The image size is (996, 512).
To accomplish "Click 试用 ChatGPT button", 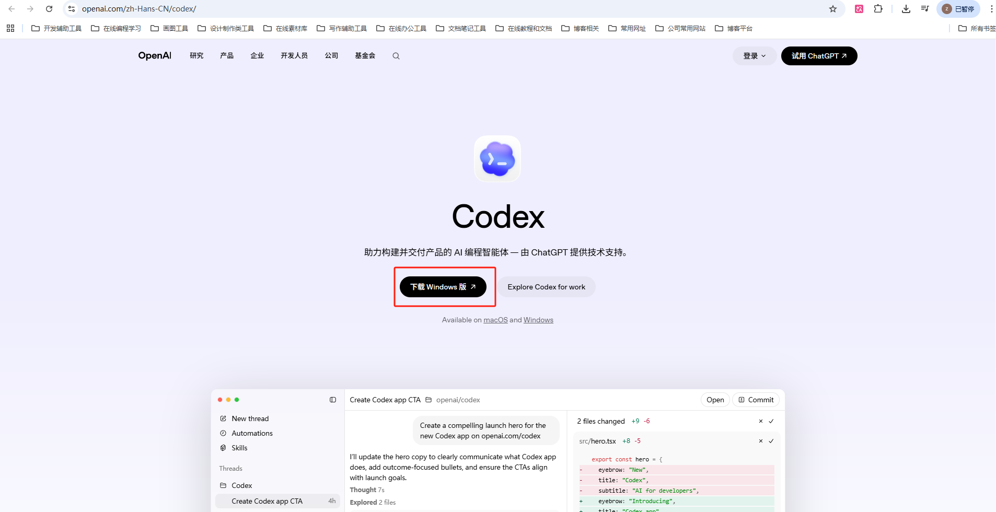I will click(x=819, y=56).
